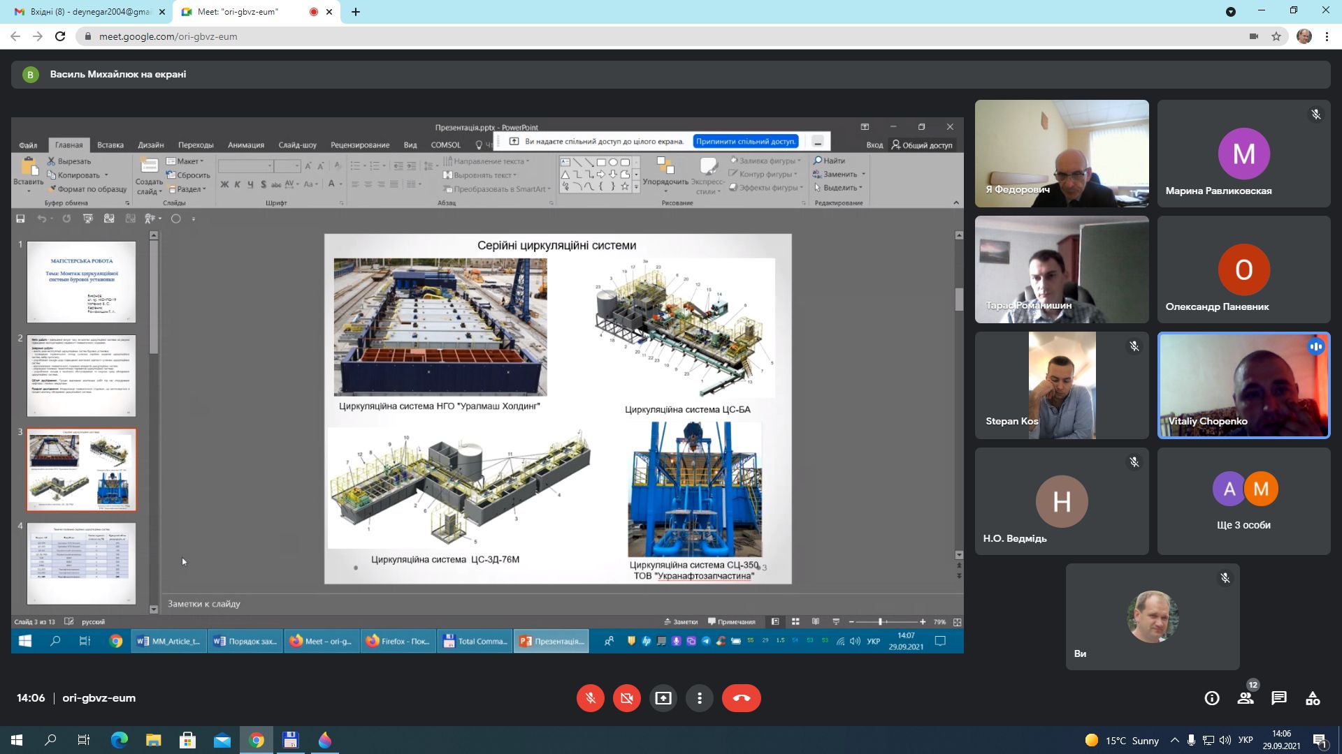Show everyone participants panel
The image size is (1342, 754).
(x=1246, y=698)
